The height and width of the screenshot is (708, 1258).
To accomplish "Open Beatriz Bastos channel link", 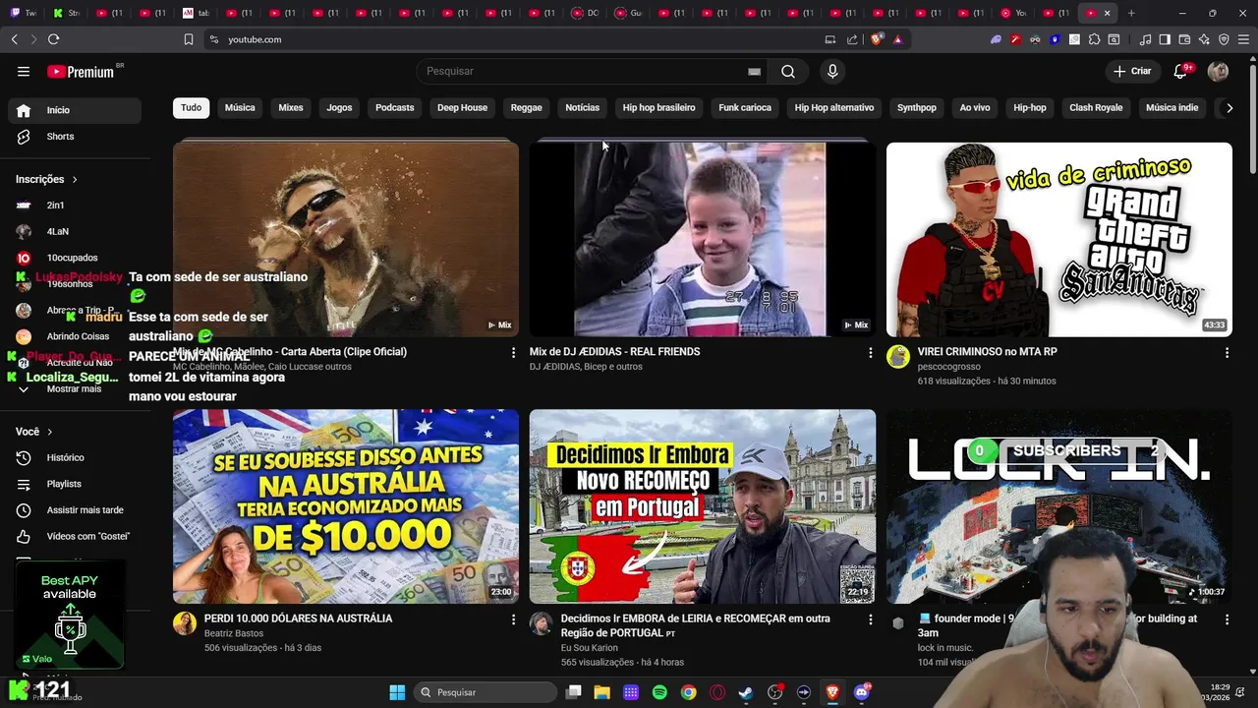I will tap(234, 634).
